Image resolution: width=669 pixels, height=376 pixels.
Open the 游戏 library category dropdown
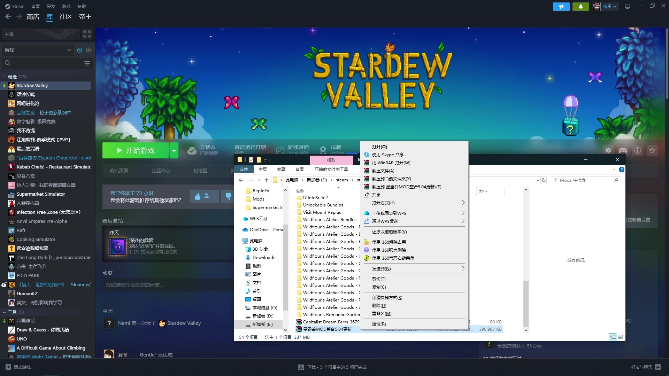[x=37, y=50]
